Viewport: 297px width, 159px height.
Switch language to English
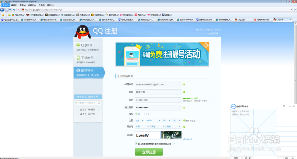[x=218, y=30]
